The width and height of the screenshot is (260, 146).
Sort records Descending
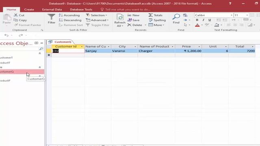point(70,20)
